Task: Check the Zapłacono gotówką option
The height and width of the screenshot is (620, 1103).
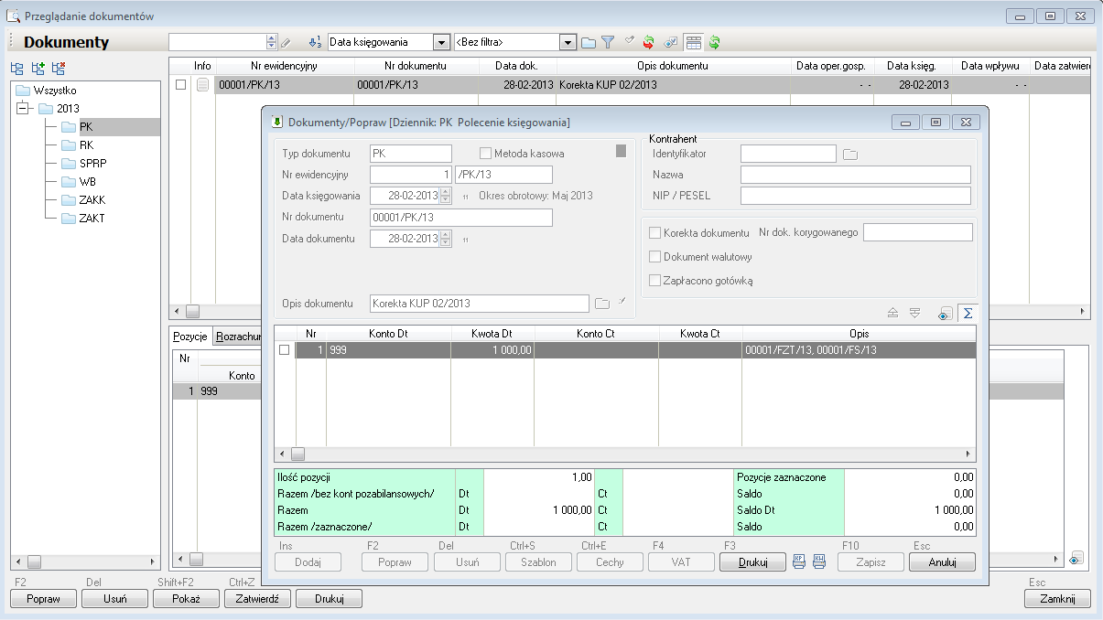Action: [654, 281]
